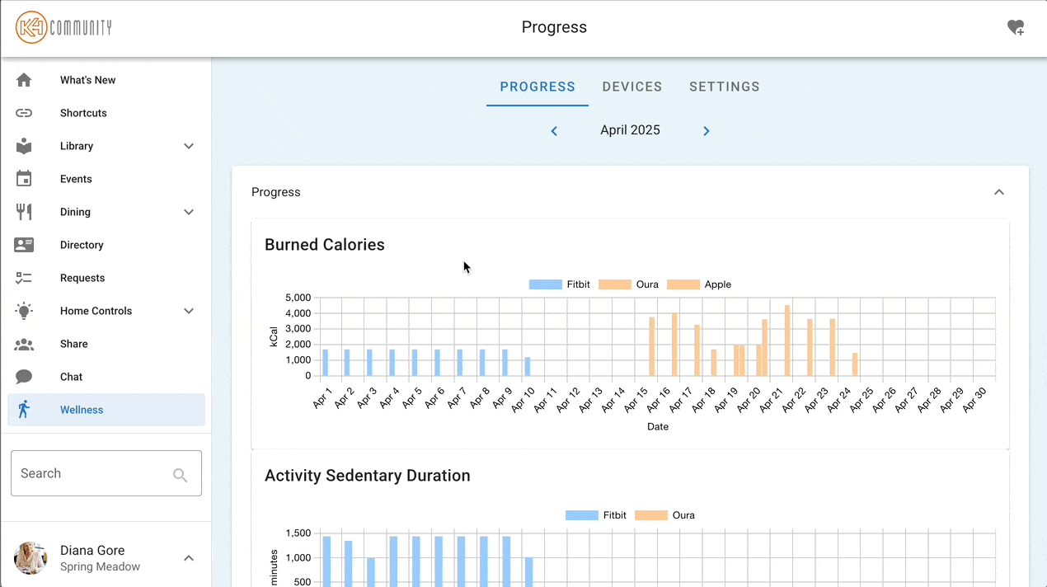
Task: Click Apr 10 Fitbit burned calories bar
Action: coord(528,367)
